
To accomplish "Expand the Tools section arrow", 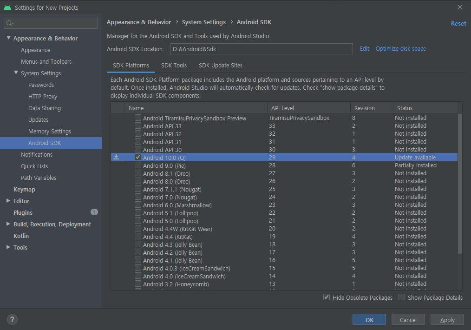I will pyautogui.click(x=8, y=247).
